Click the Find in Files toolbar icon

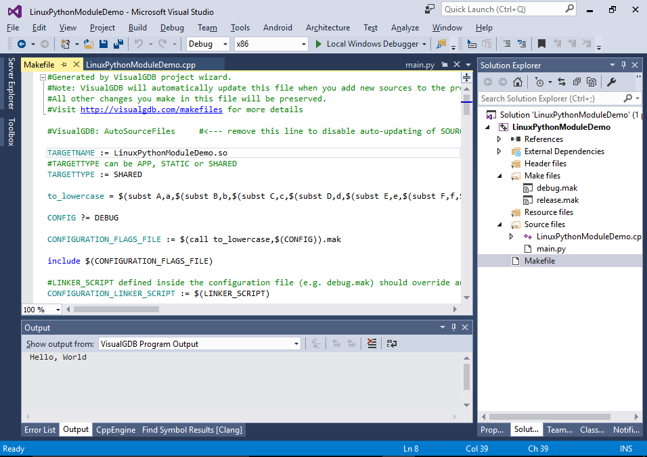click(441, 44)
